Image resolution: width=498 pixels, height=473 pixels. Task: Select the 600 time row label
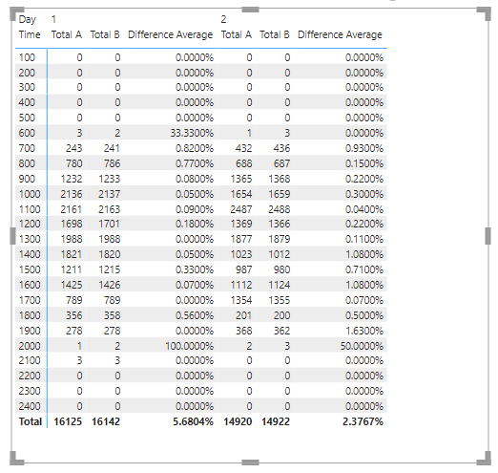(27, 133)
